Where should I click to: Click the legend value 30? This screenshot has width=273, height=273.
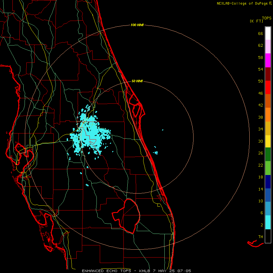click(x=261, y=141)
